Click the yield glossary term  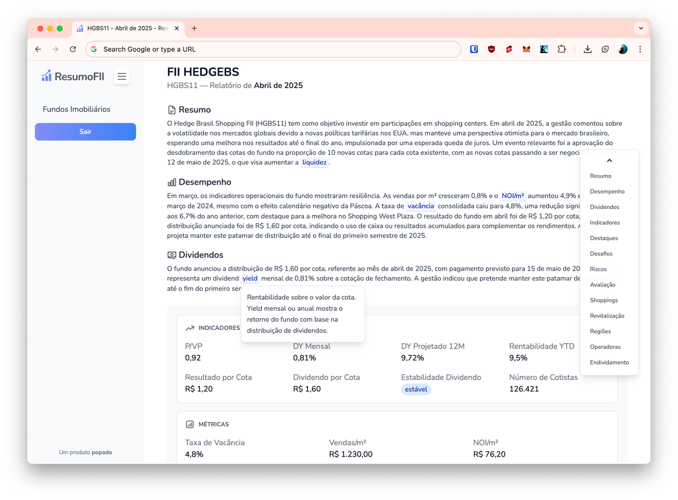[x=250, y=279]
